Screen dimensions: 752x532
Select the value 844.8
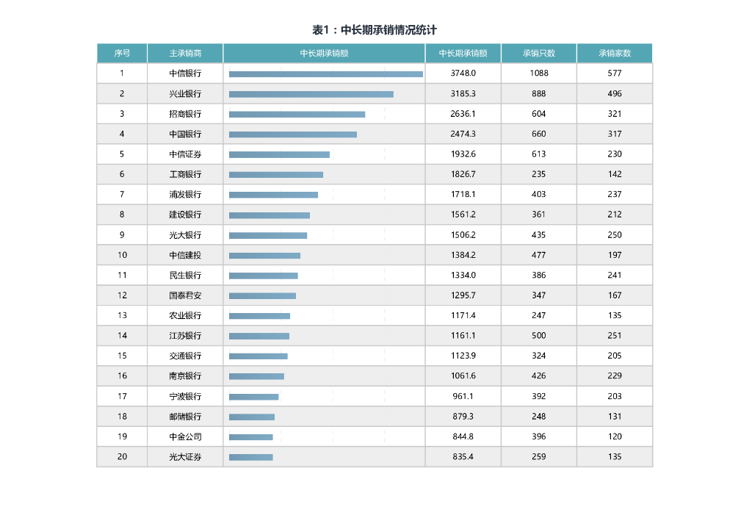(463, 436)
